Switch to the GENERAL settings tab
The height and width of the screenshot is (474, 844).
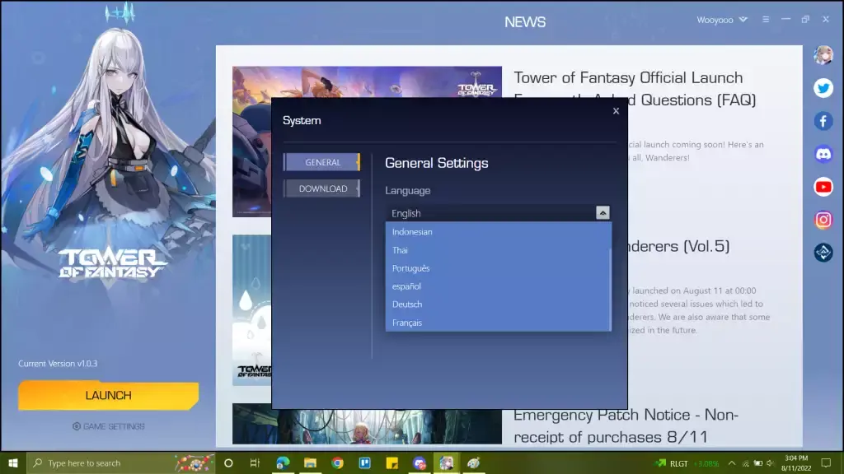(322, 162)
